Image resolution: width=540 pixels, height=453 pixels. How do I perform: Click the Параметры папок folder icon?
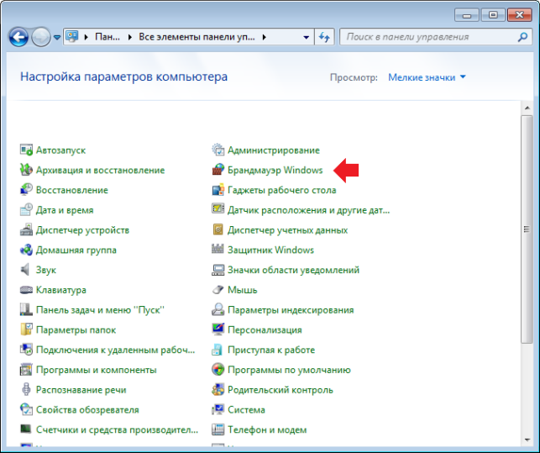click(x=26, y=330)
